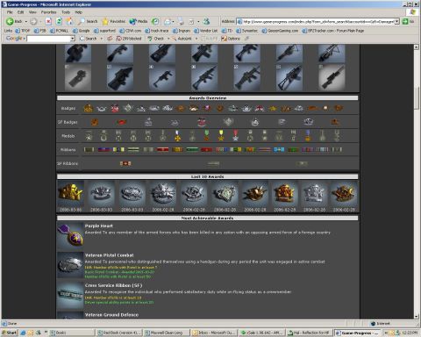The image size is (421, 337).
Task: Open Google toolbar Options
Action: coord(231,39)
